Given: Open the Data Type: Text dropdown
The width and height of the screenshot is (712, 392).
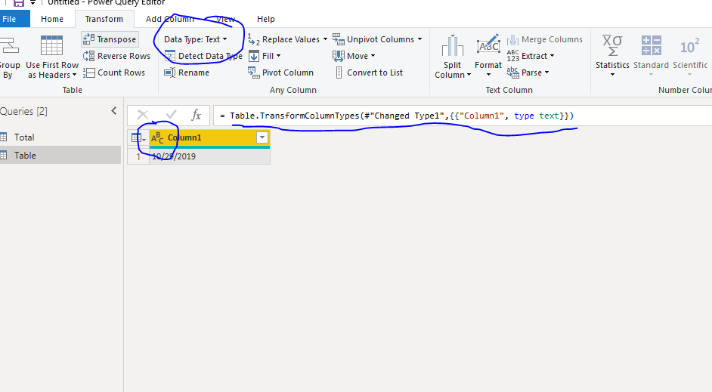Looking at the screenshot, I should click(195, 39).
